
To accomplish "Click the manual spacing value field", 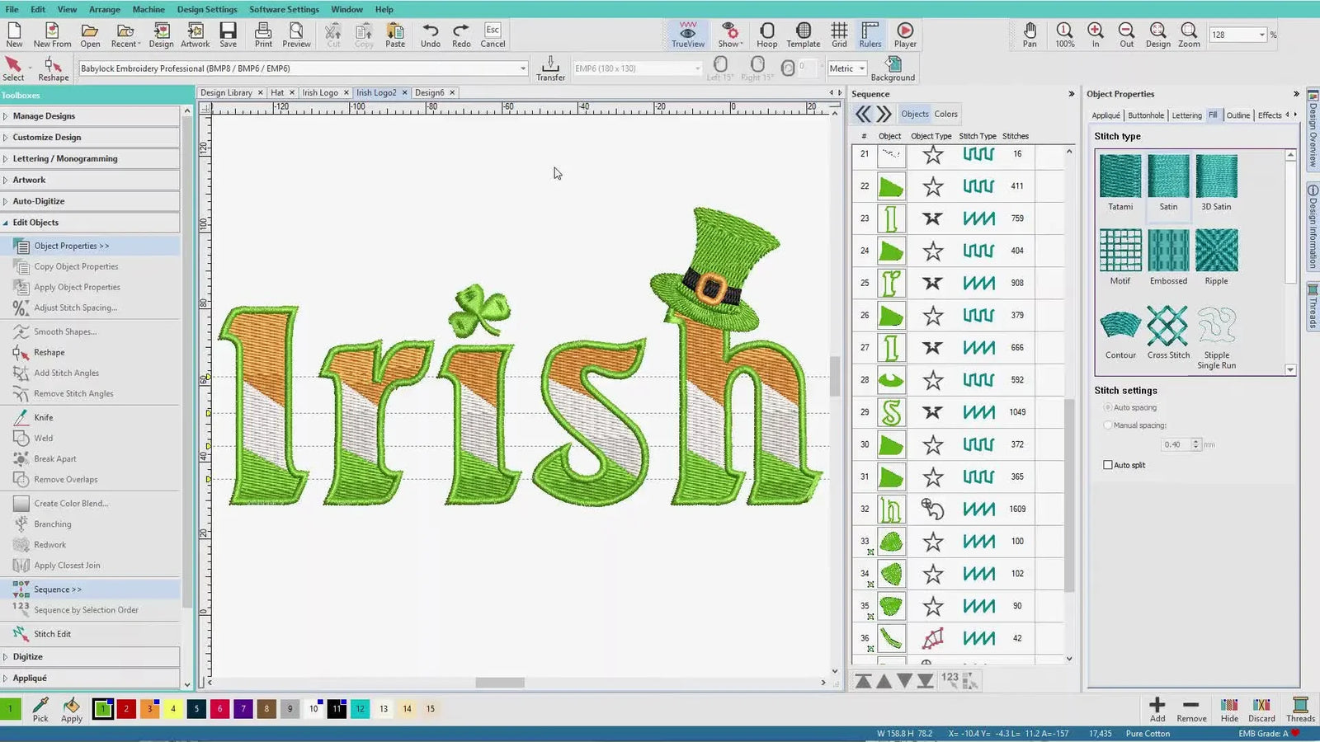I will [x=1175, y=444].
